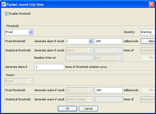Click the fixed threshold 200 milliseconds field
156x114 pixels.
click(x=108, y=41)
